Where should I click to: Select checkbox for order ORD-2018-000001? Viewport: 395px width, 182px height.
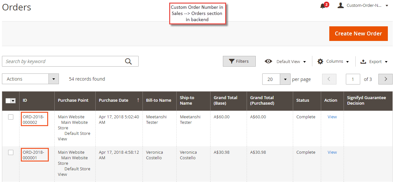(11, 152)
